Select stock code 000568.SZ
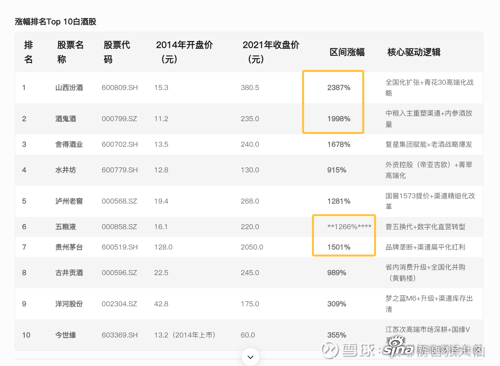 pyautogui.click(x=119, y=201)
